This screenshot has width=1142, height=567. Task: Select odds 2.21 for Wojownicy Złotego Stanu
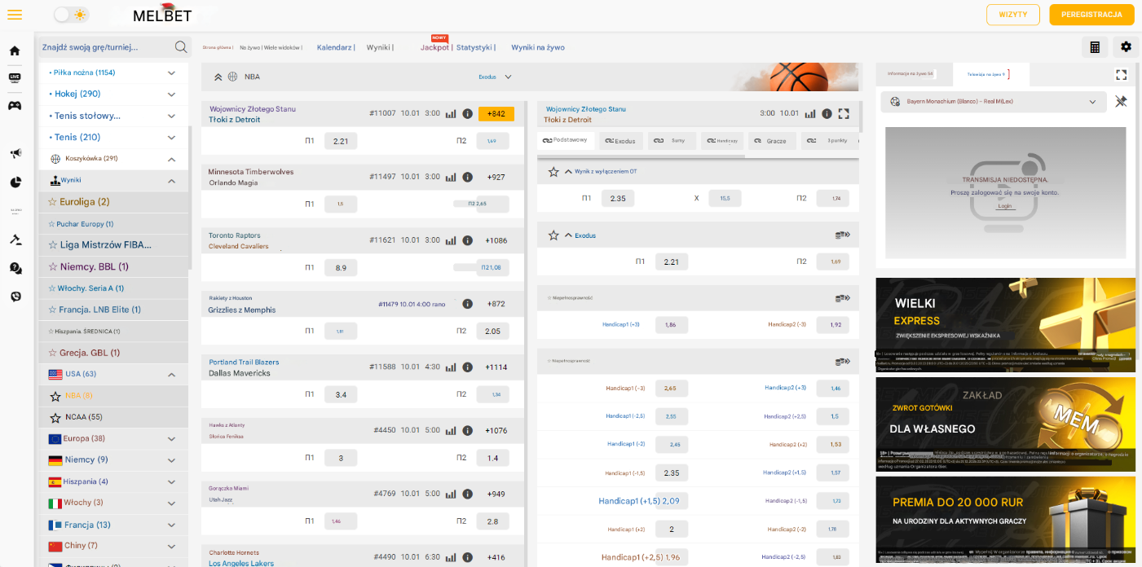[x=341, y=141]
